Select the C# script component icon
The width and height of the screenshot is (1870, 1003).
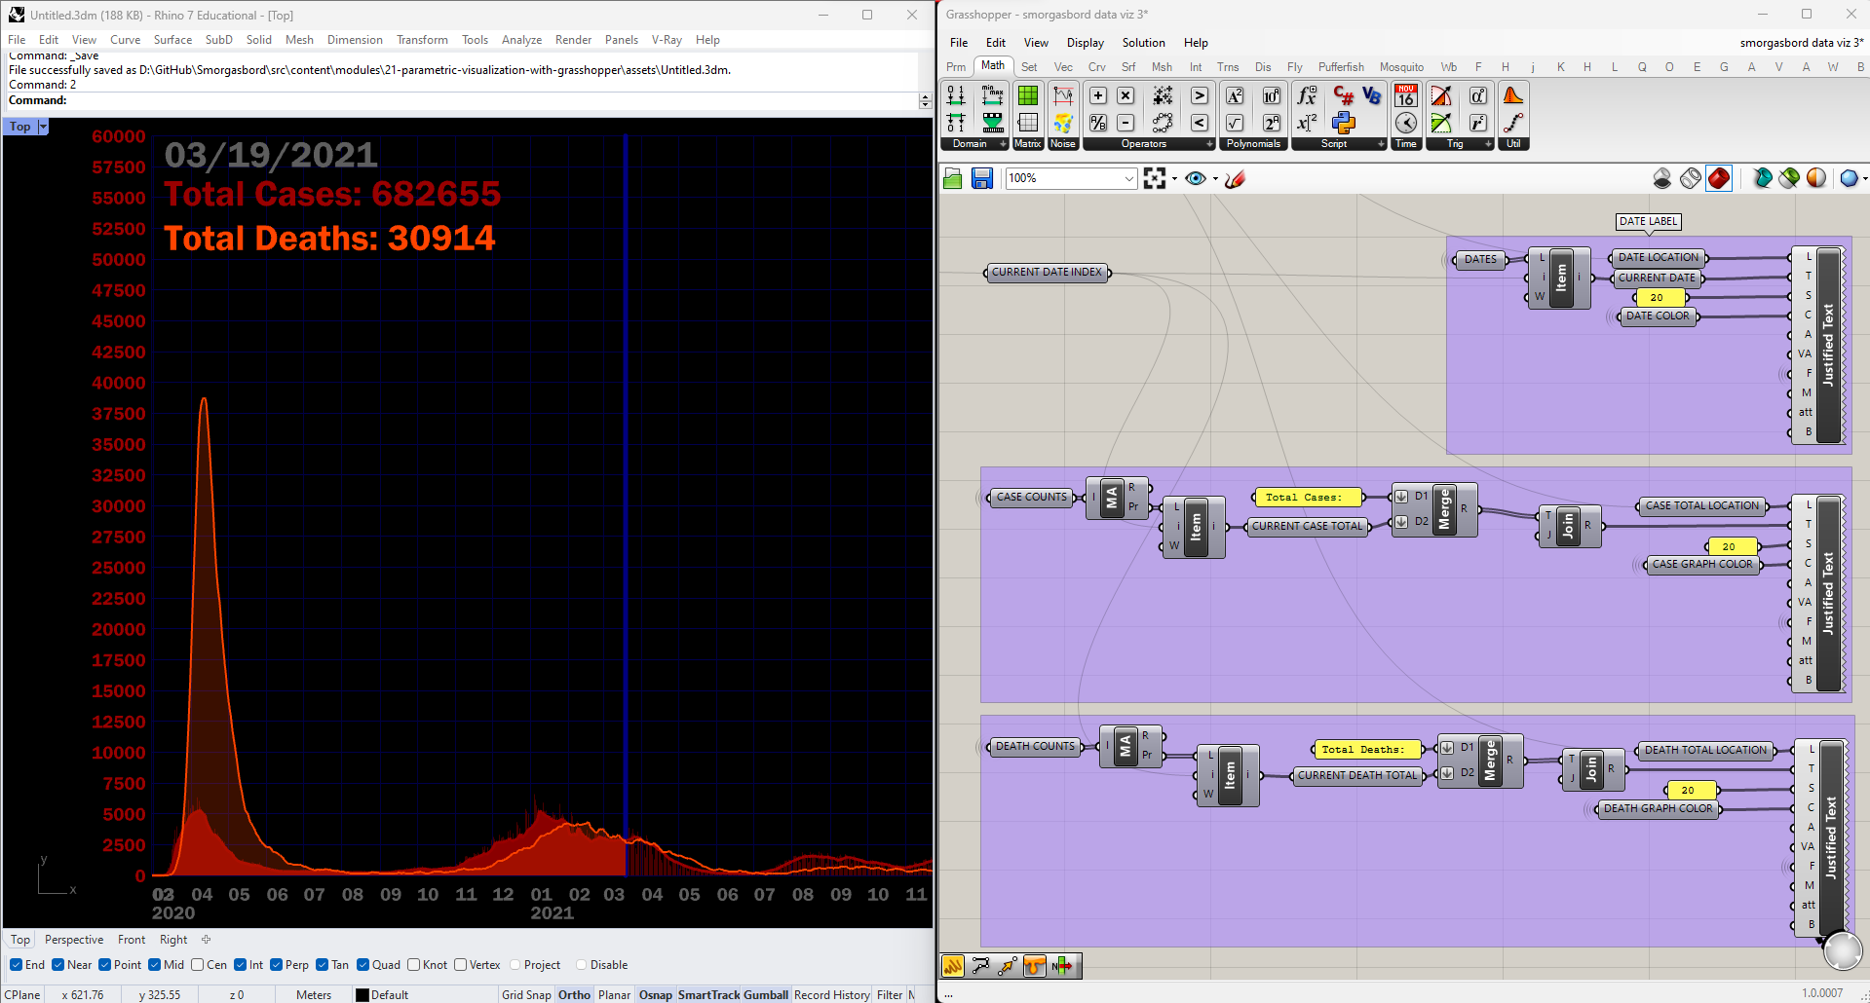(1344, 95)
